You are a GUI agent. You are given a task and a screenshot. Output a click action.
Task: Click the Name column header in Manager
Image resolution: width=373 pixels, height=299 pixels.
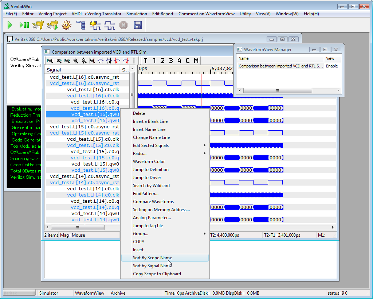(x=280, y=58)
